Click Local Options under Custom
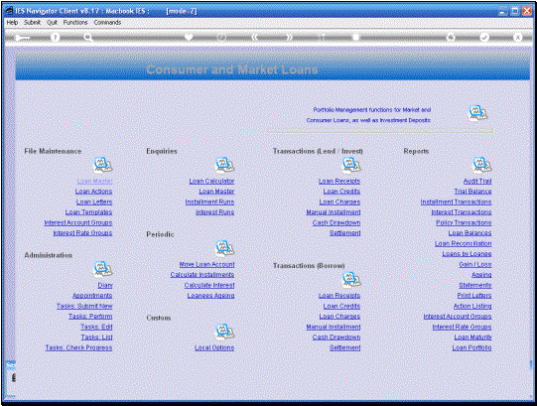 coord(214,347)
